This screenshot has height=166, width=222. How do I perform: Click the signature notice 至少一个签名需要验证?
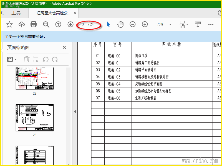(25, 37)
